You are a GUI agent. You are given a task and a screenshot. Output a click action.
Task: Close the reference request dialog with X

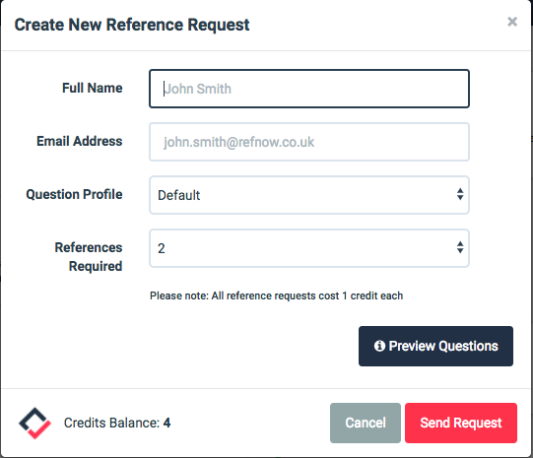512,22
